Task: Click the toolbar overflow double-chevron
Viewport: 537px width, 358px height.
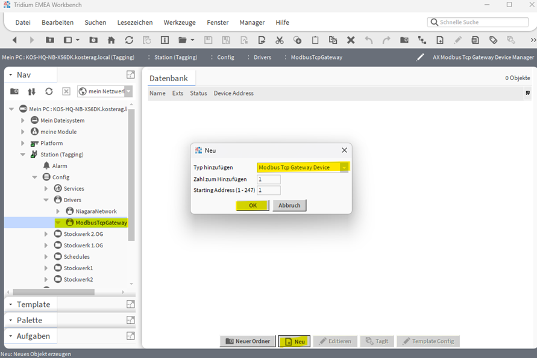Action: tap(533, 40)
